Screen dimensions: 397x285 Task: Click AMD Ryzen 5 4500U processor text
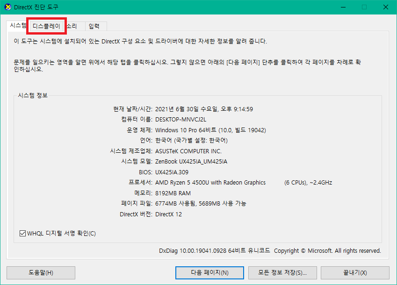pos(210,183)
